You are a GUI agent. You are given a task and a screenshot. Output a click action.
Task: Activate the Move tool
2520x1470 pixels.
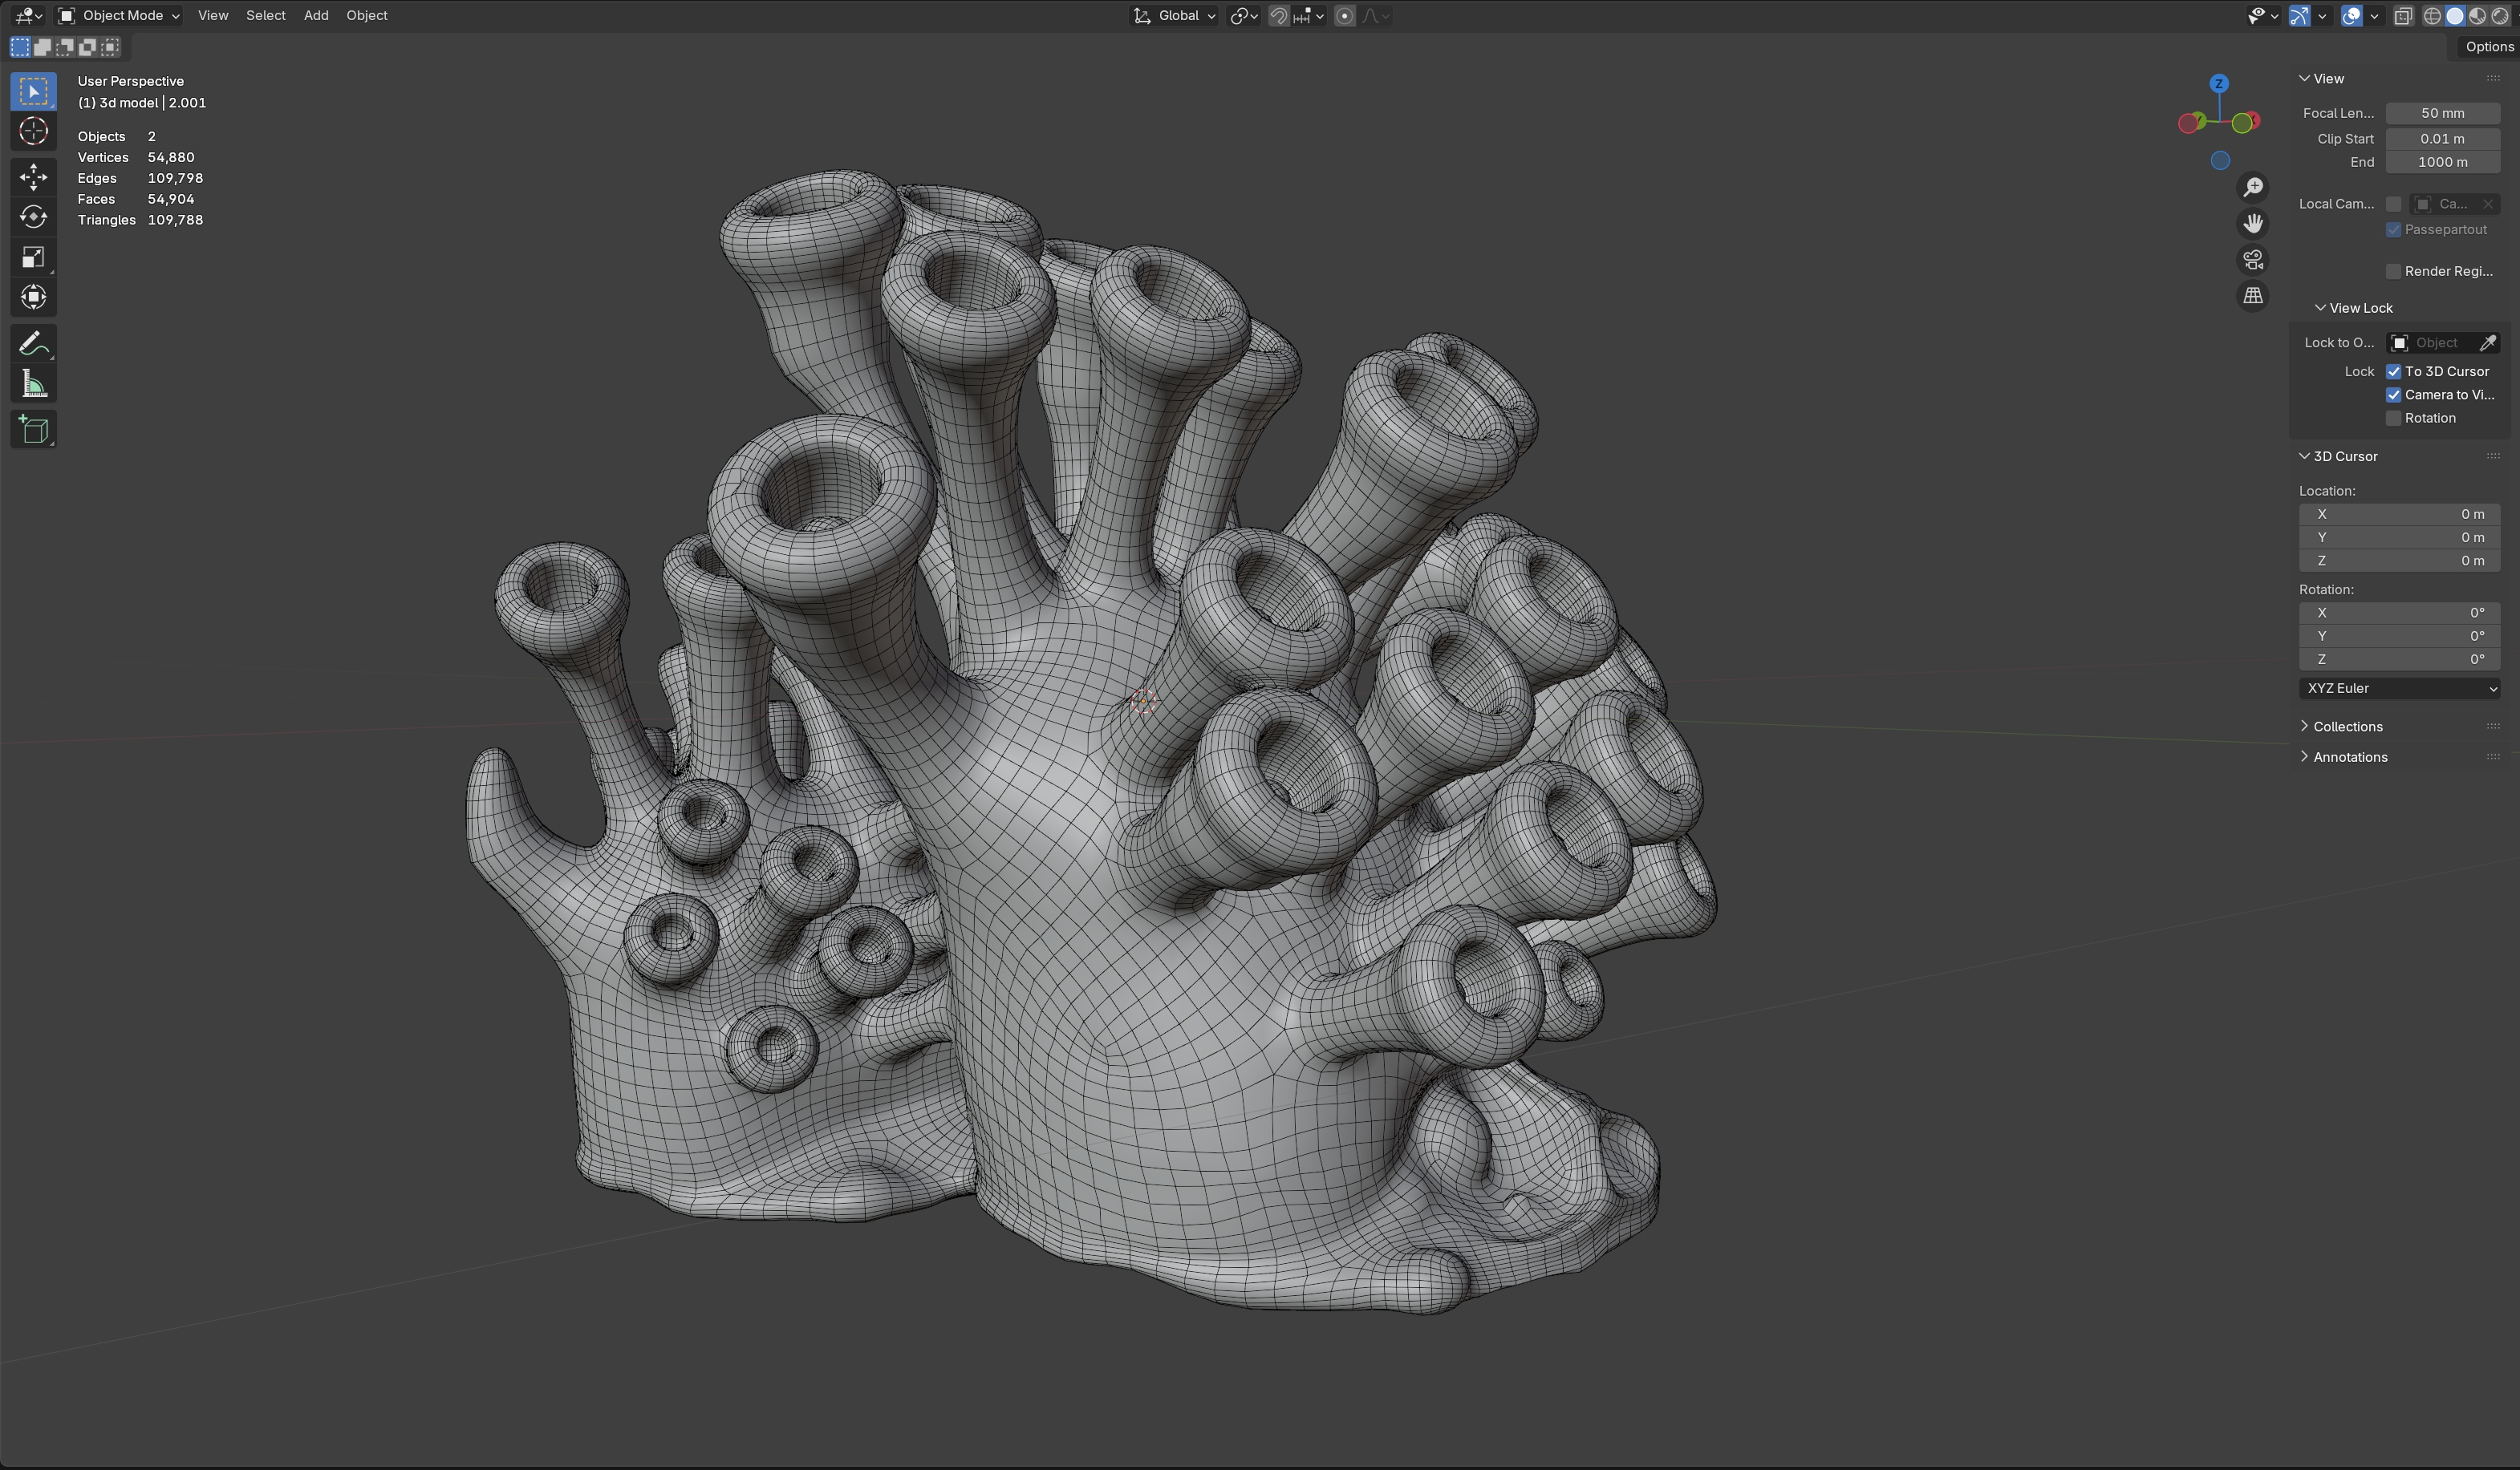[33, 177]
